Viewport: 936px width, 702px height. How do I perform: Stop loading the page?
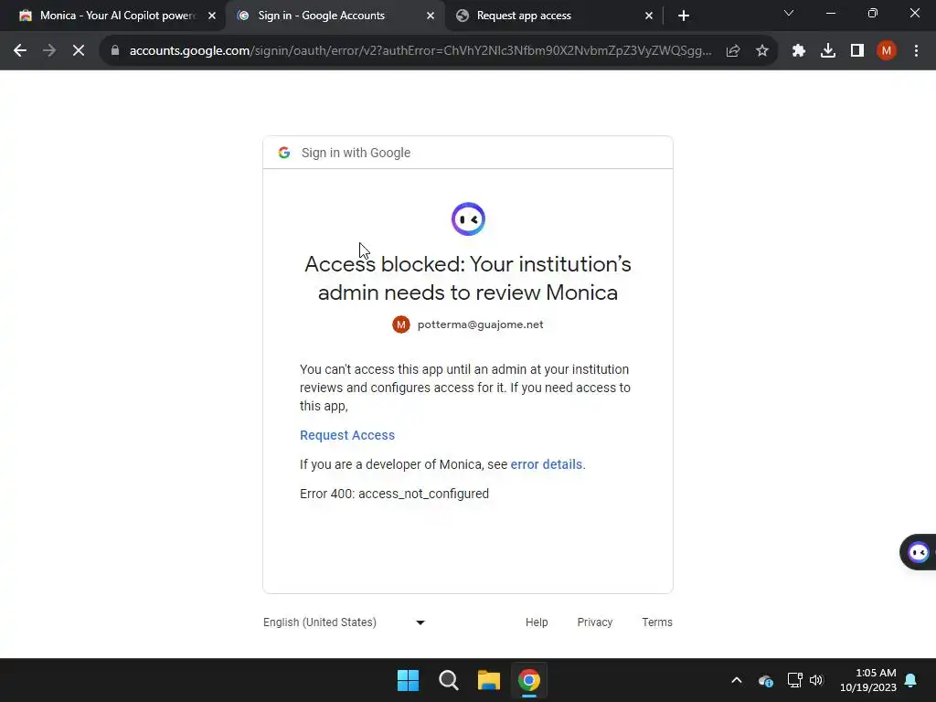[x=79, y=51]
